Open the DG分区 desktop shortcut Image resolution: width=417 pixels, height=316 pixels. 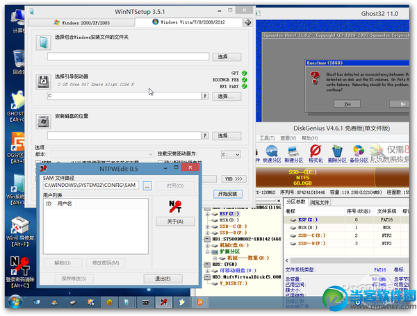coord(17,147)
